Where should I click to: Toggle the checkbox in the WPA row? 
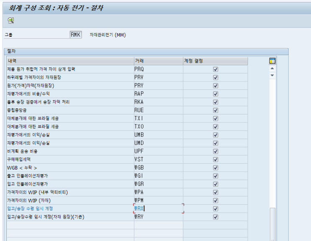216,192
